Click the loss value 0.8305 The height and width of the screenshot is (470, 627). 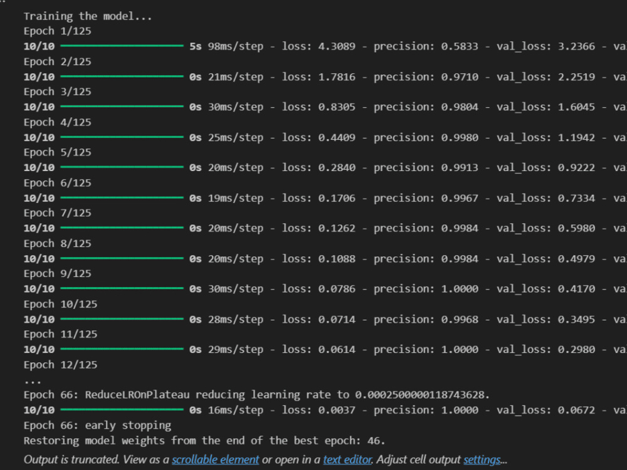[337, 107]
